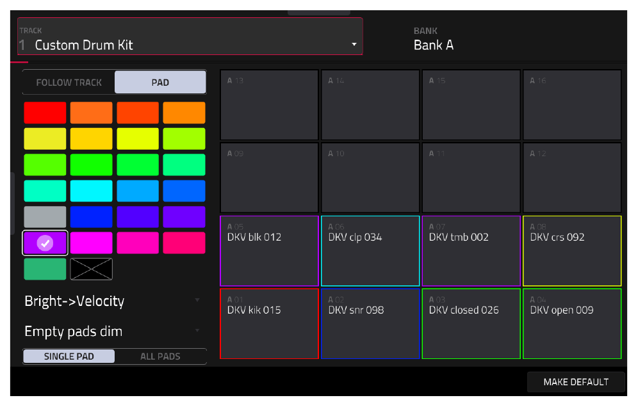
Task: Select pad A04 DKV open 009
Action: click(x=571, y=324)
